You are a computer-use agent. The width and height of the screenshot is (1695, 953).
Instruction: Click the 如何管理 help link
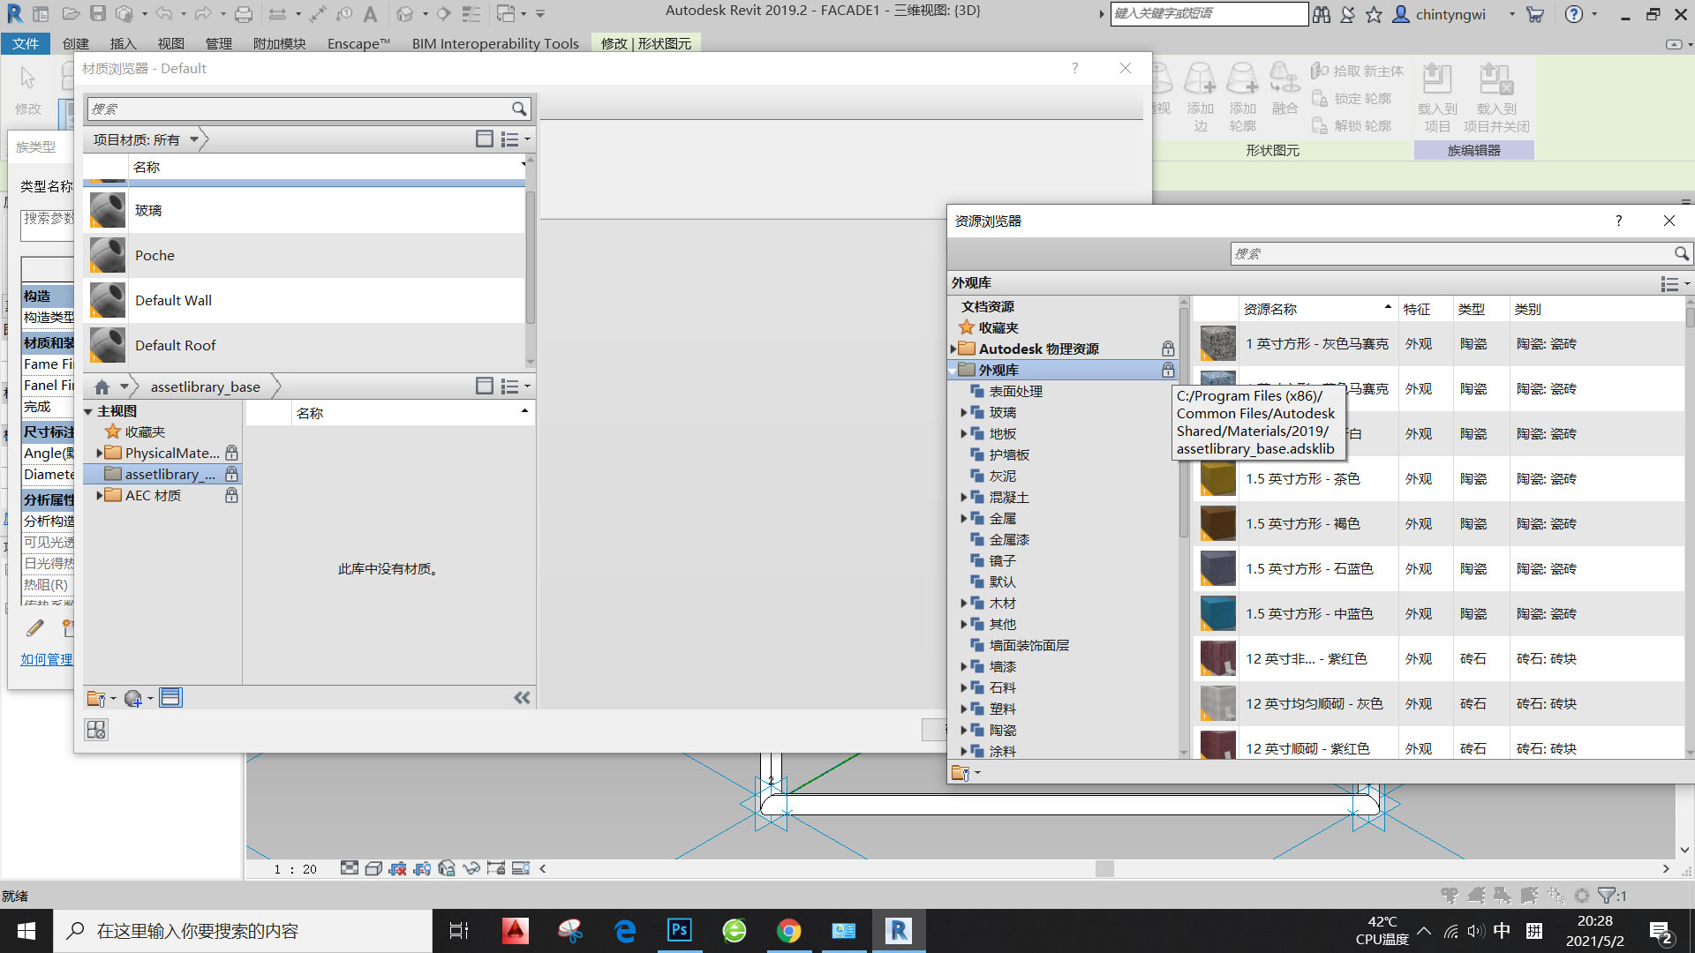(46, 659)
